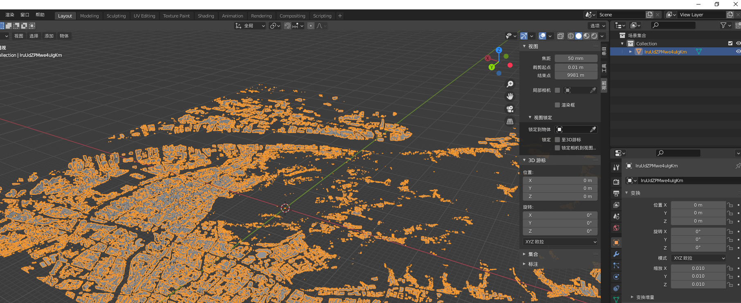This screenshot has width=741, height=303.
Task: Enable lock to 3D cursor checkbox
Action: pyautogui.click(x=557, y=140)
